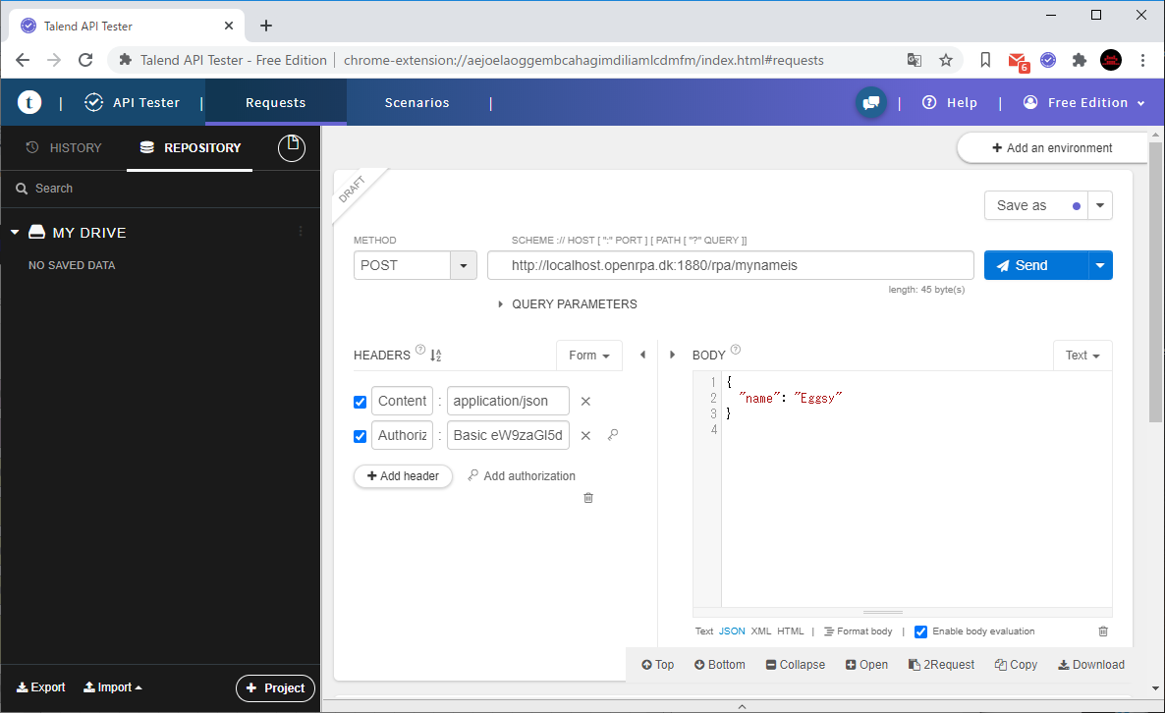Open the HTTP method POST dropdown

tap(464, 266)
